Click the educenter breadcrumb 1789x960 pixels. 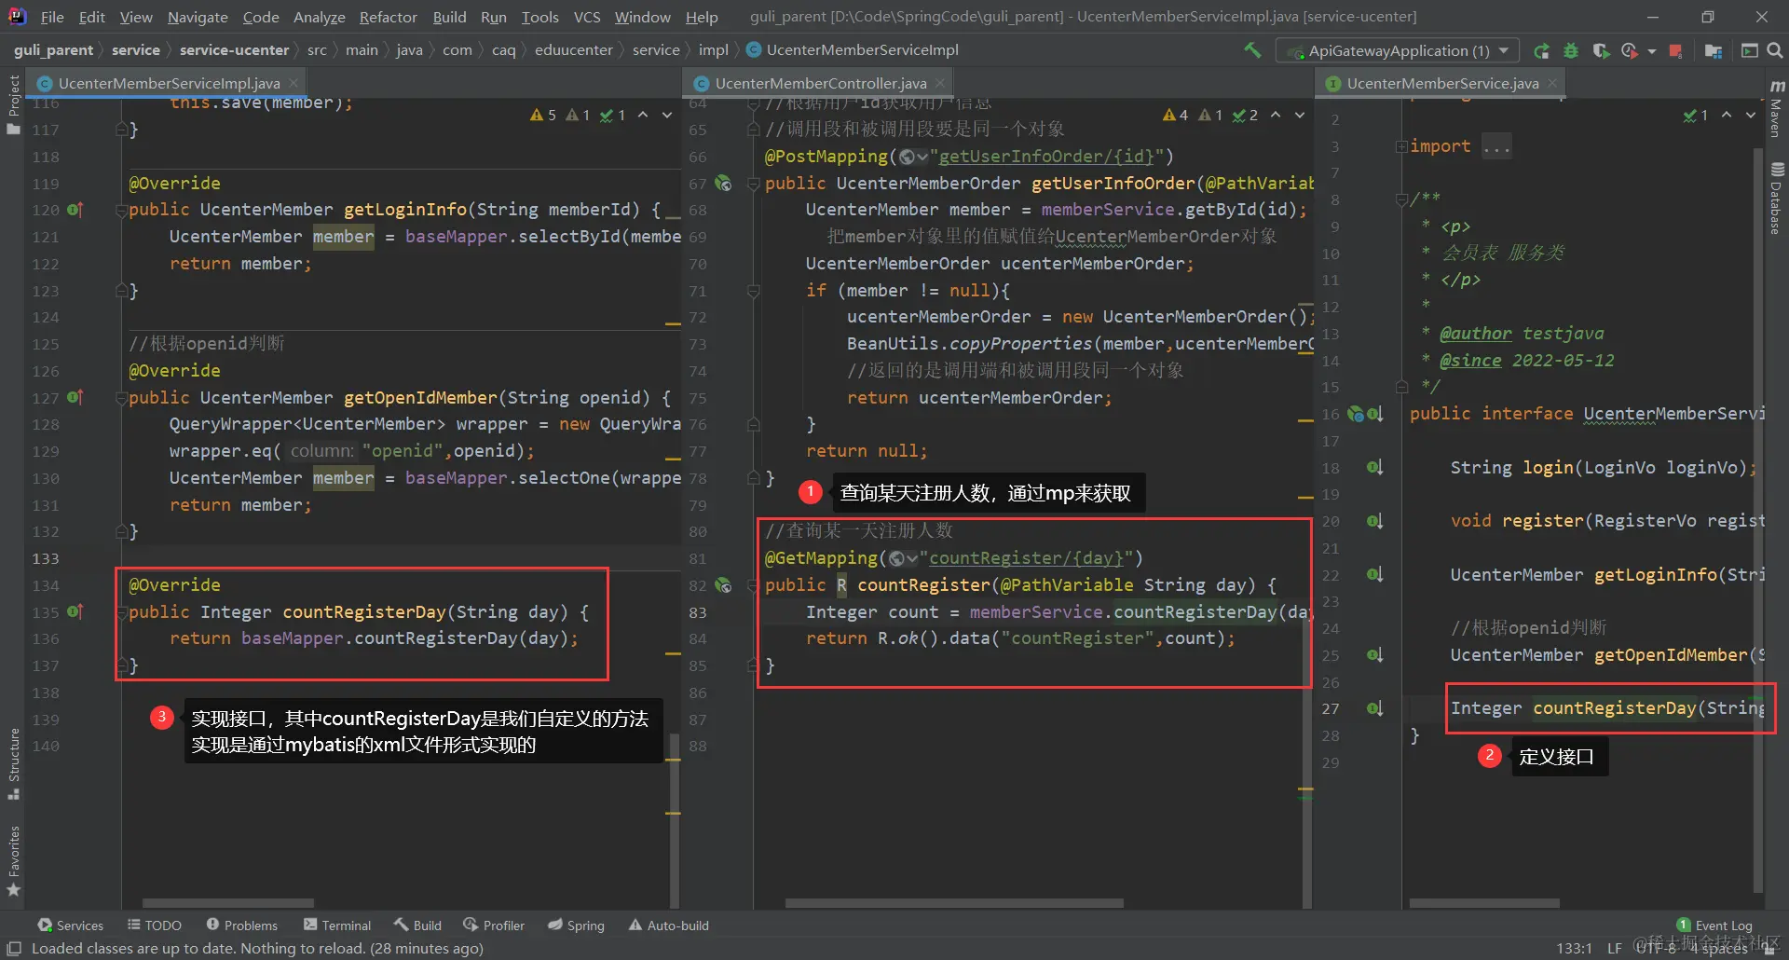pyautogui.click(x=573, y=49)
